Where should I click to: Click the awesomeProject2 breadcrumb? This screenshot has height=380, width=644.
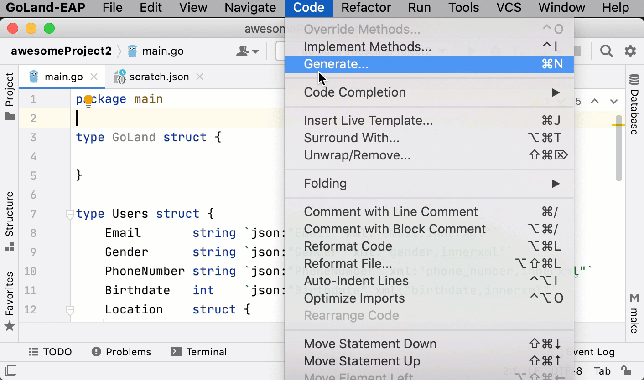point(61,51)
